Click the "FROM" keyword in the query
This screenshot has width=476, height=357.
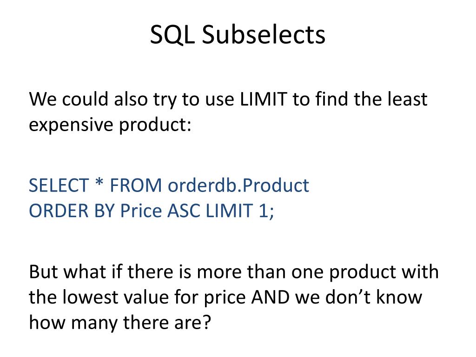pos(136,185)
